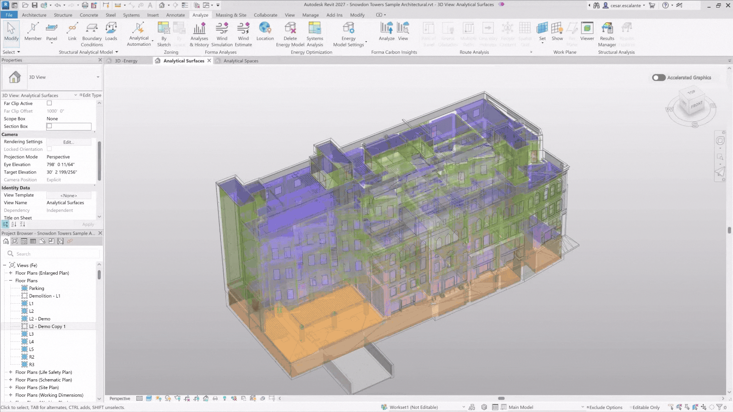Image resolution: width=733 pixels, height=412 pixels.
Task: Click the Edit Type button
Action: pos(90,95)
